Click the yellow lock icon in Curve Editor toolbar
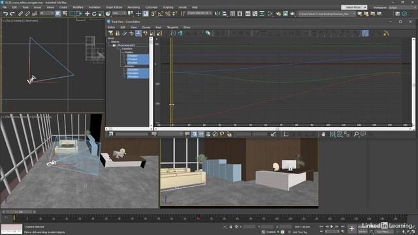The image size is (418, 235). pyautogui.click(x=385, y=33)
